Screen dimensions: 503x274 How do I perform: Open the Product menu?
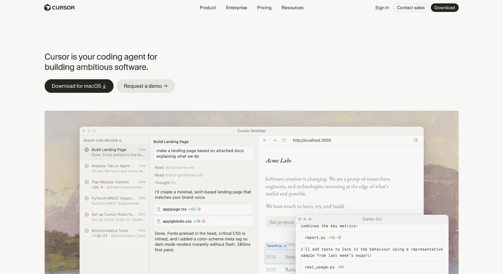[208, 8]
